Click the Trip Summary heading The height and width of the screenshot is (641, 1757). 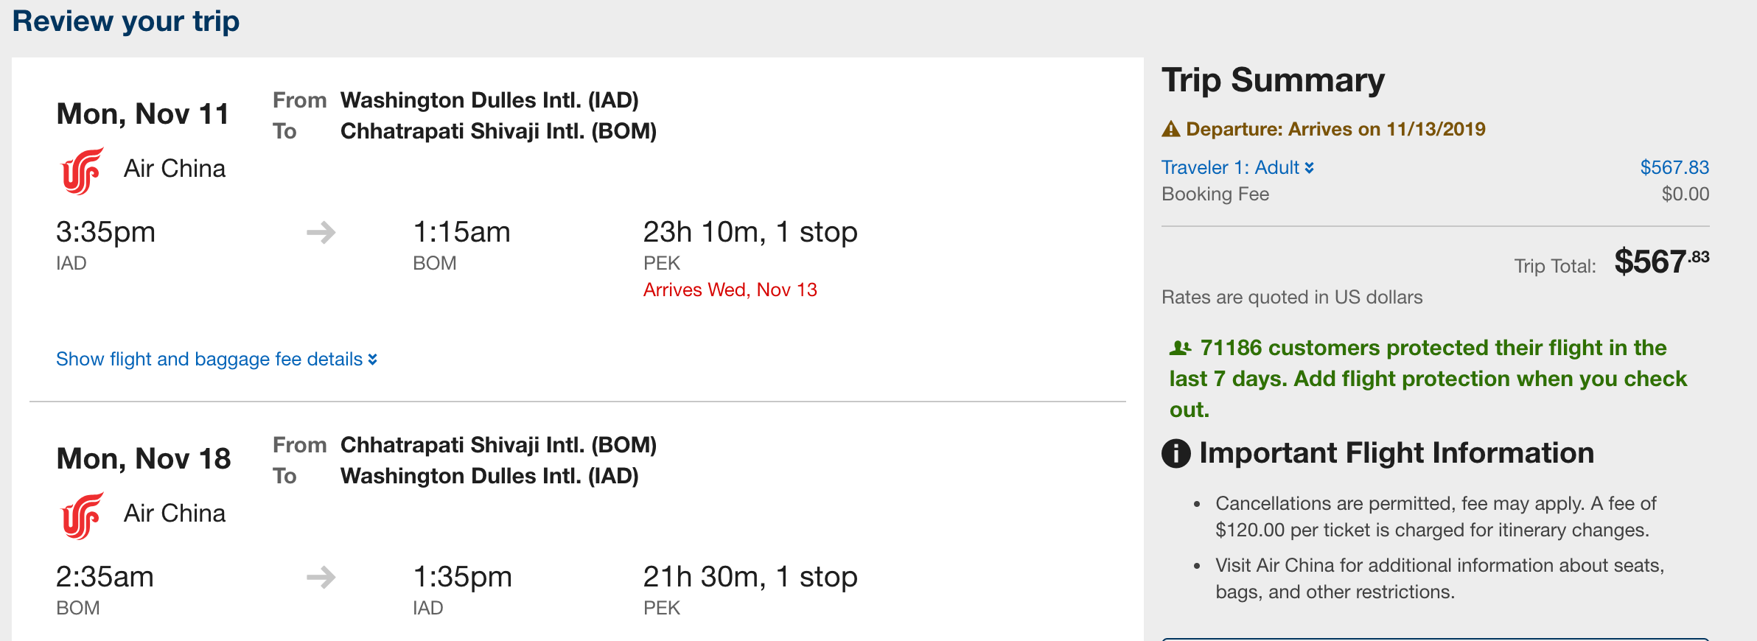pyautogui.click(x=1273, y=80)
